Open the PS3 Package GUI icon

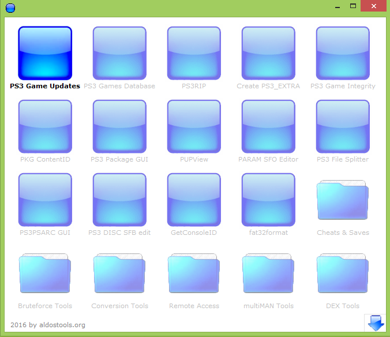pyautogui.click(x=119, y=126)
